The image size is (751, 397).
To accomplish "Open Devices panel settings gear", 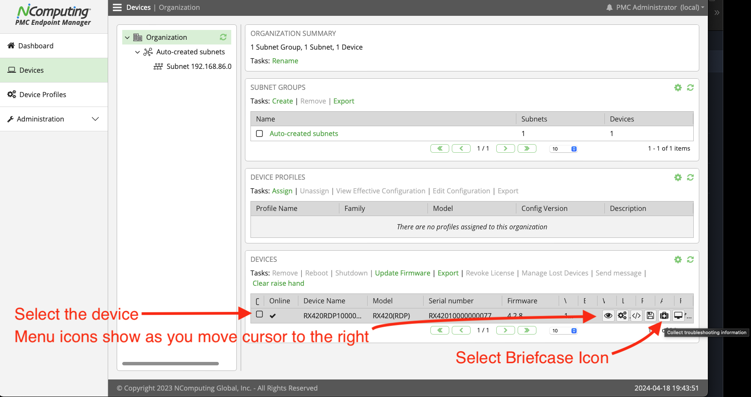I will (x=678, y=260).
